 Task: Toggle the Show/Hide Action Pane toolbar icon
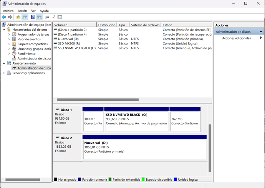click(x=39, y=17)
